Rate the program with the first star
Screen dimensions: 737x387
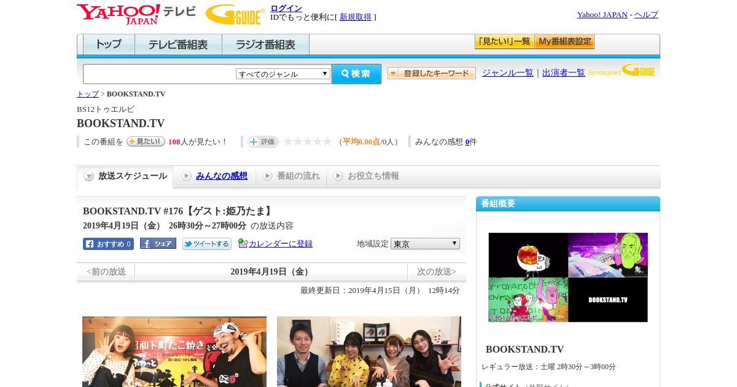coord(288,141)
